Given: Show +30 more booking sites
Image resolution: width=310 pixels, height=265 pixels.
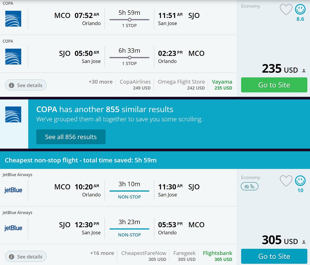Looking at the screenshot, I should [x=100, y=82].
